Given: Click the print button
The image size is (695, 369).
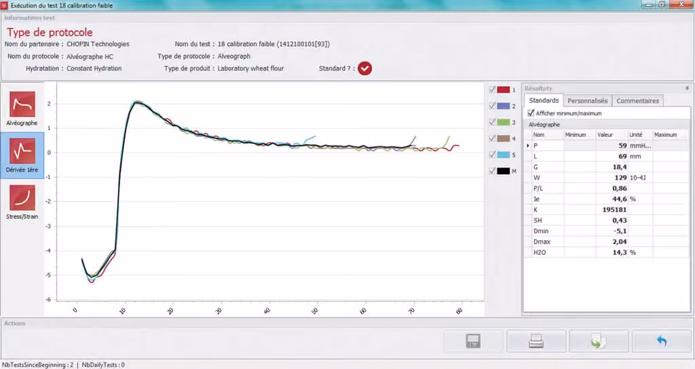Looking at the screenshot, I should [536, 341].
